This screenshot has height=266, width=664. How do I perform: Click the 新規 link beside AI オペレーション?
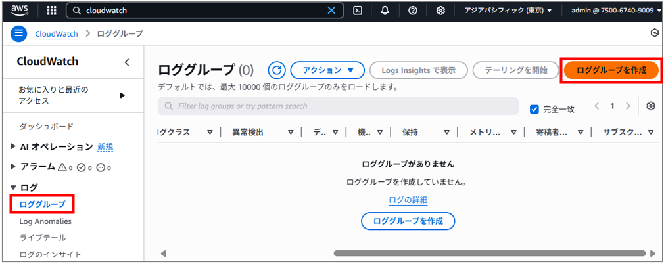click(105, 146)
